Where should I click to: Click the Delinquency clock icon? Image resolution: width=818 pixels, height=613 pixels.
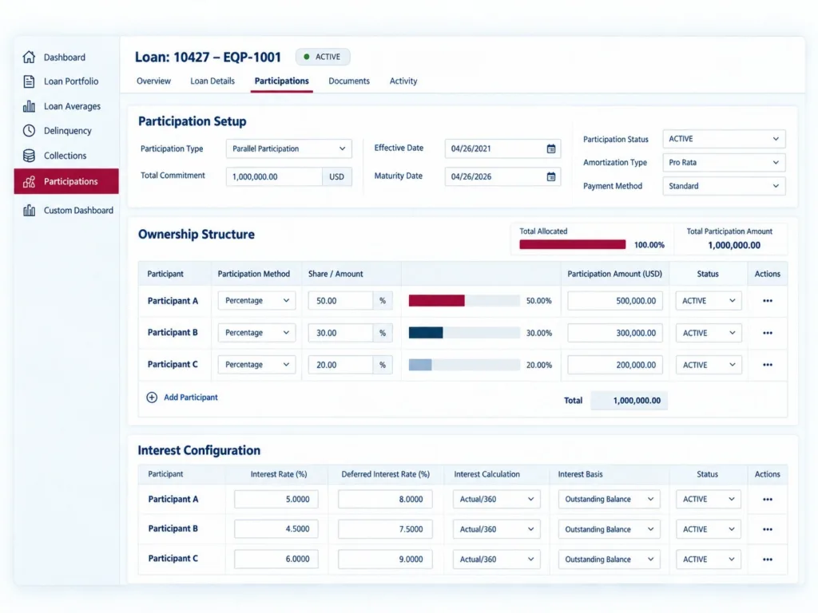tap(30, 130)
